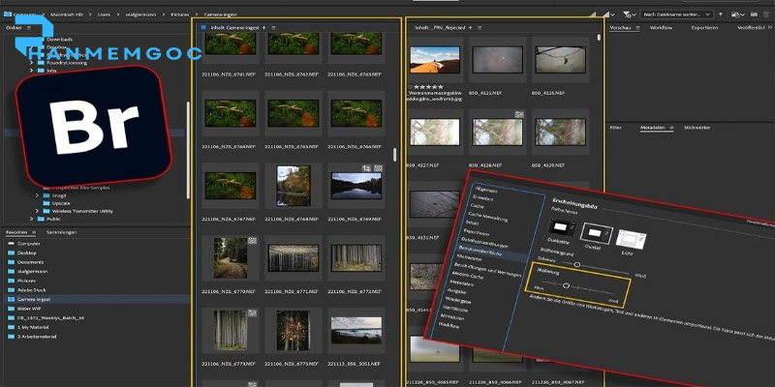Screen dimensions: 775x387
Task: Expand the Wireless Transmitter Utility folder
Action: click(37, 211)
